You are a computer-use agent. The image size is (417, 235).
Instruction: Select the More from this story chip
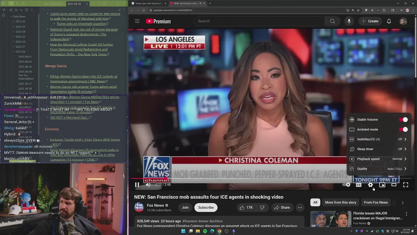tap(340, 202)
